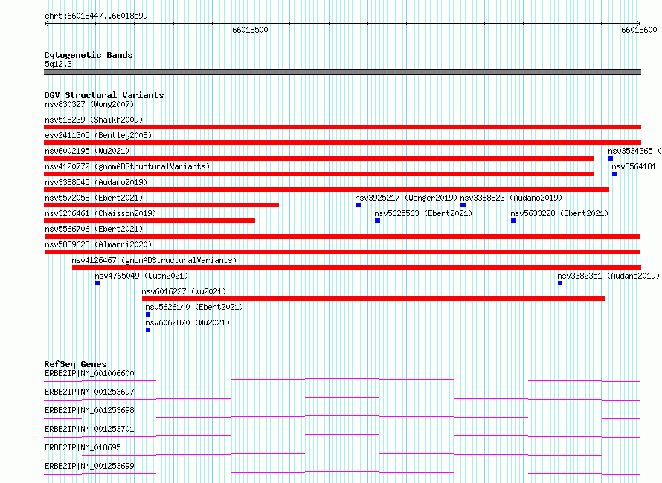Open variant nsv830327 (Wong2007)
The height and width of the screenshot is (483, 662).
coord(89,104)
